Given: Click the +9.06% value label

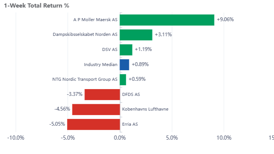Looking at the screenshot, I should 225,20.
